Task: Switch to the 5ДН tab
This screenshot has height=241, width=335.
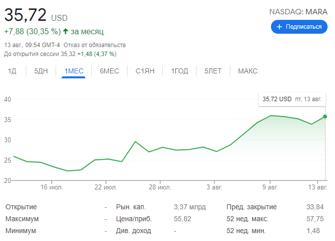Action: [x=41, y=71]
